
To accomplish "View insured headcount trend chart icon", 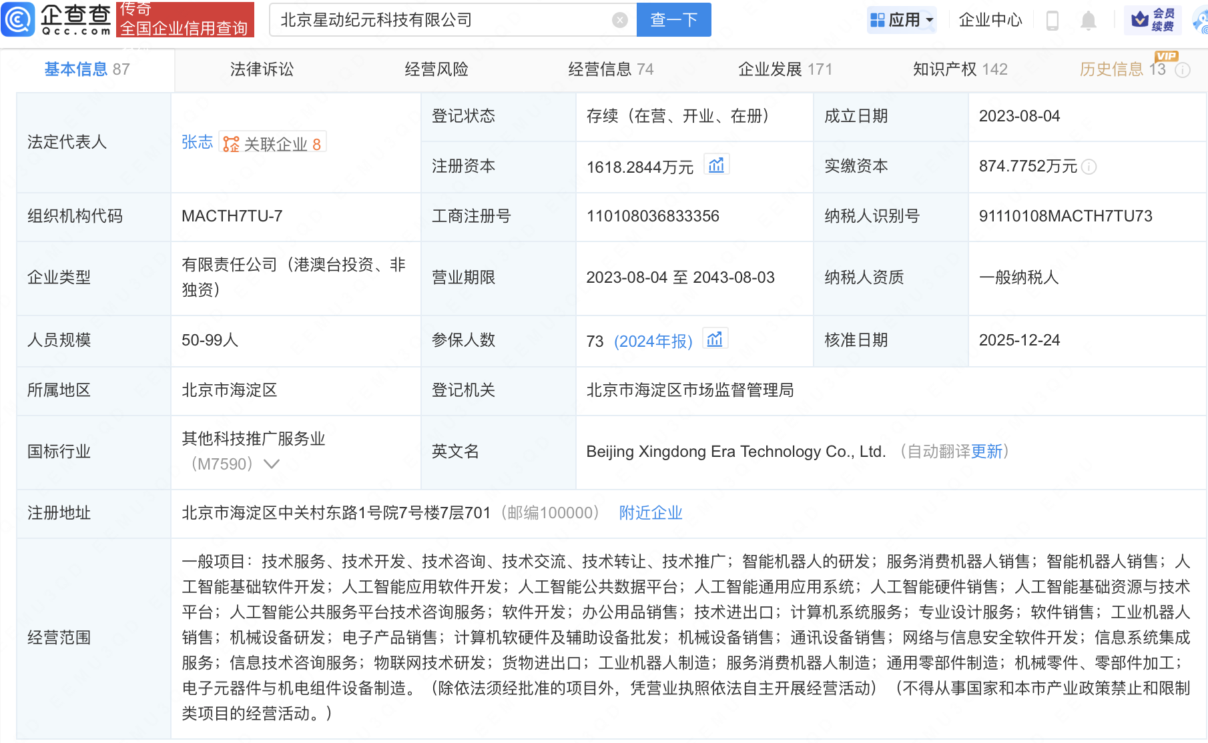I will tap(715, 339).
